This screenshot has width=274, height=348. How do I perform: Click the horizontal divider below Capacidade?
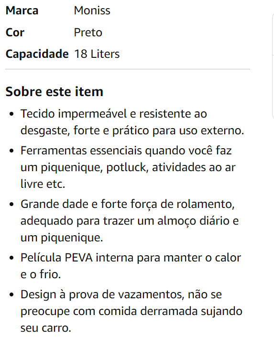128,69
